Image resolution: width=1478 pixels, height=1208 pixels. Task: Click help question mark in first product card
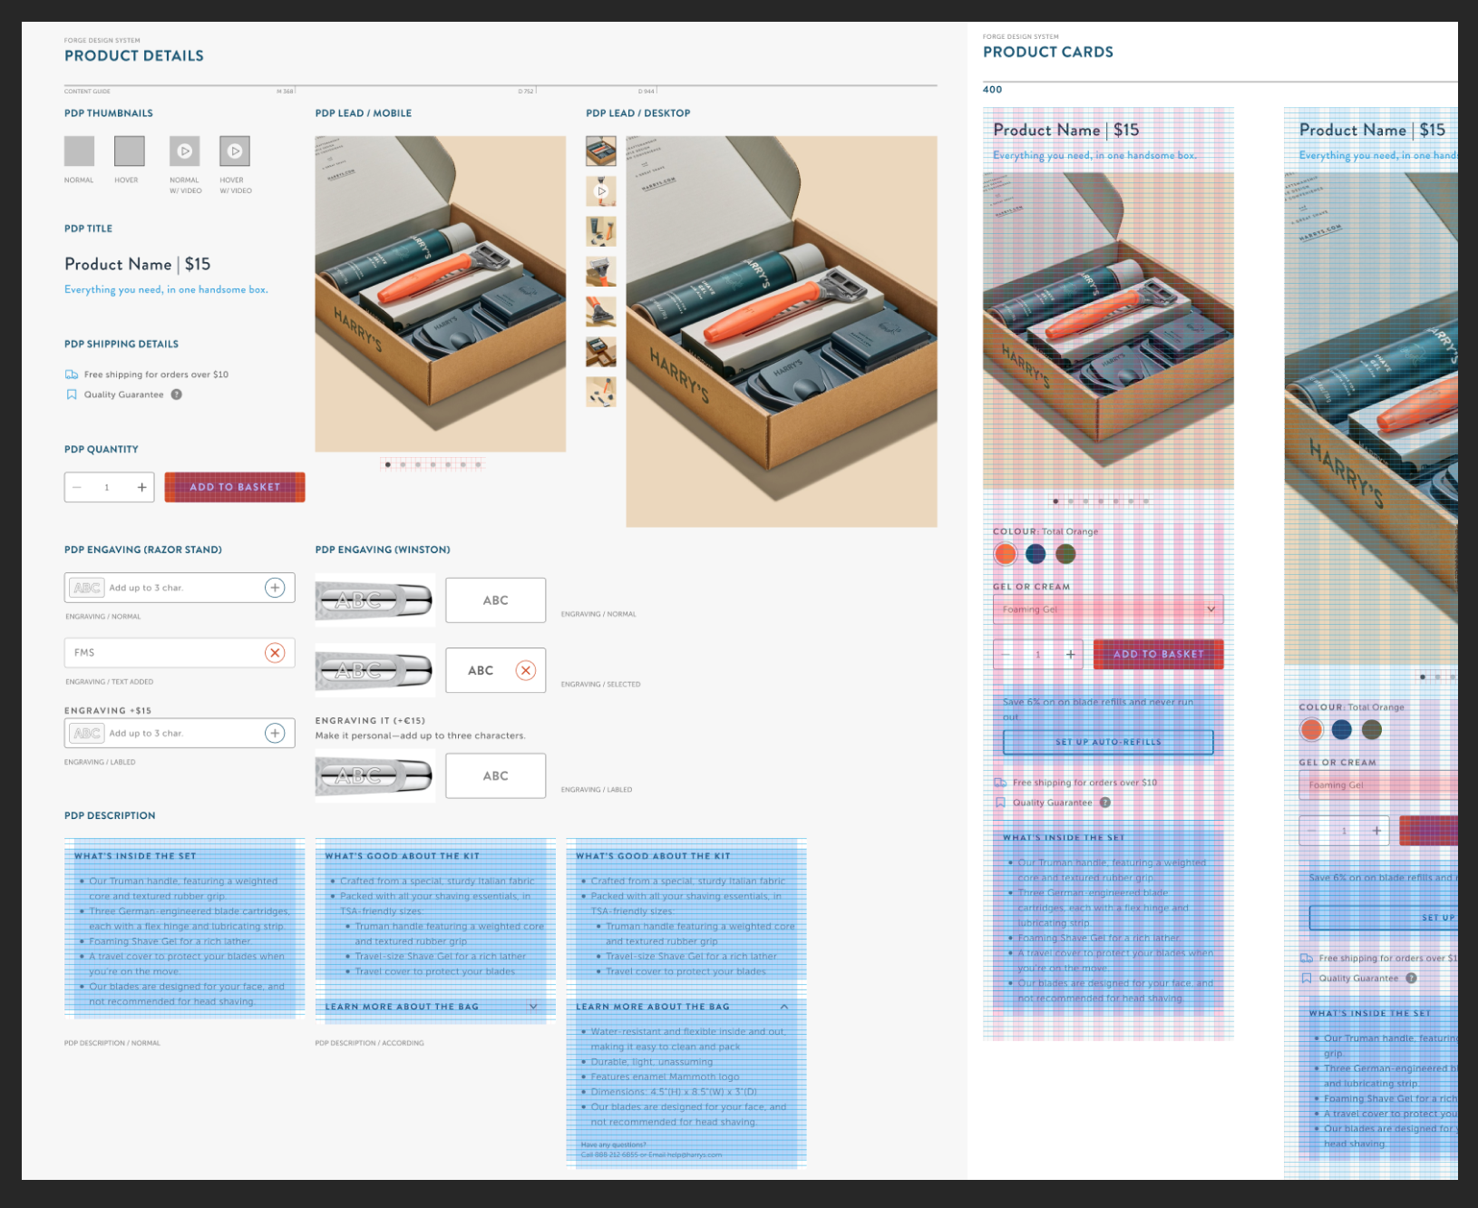point(1105,803)
